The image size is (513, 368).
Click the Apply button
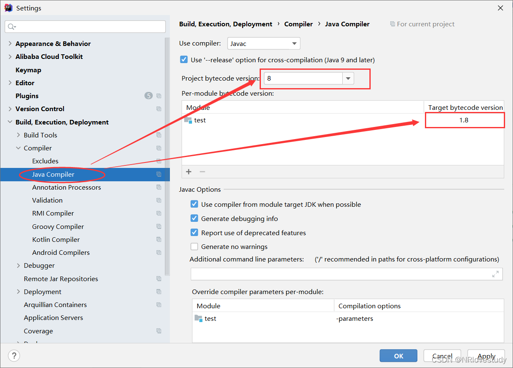(486, 356)
